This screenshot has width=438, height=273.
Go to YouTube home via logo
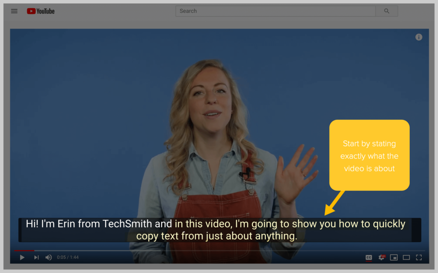click(41, 11)
